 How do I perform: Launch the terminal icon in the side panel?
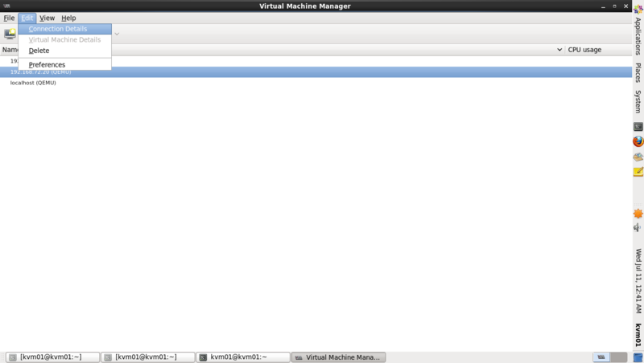[638, 127]
